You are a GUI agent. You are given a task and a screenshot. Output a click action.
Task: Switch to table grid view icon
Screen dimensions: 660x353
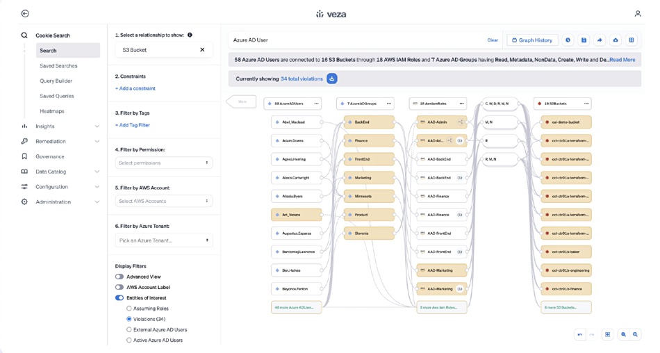coord(632,40)
